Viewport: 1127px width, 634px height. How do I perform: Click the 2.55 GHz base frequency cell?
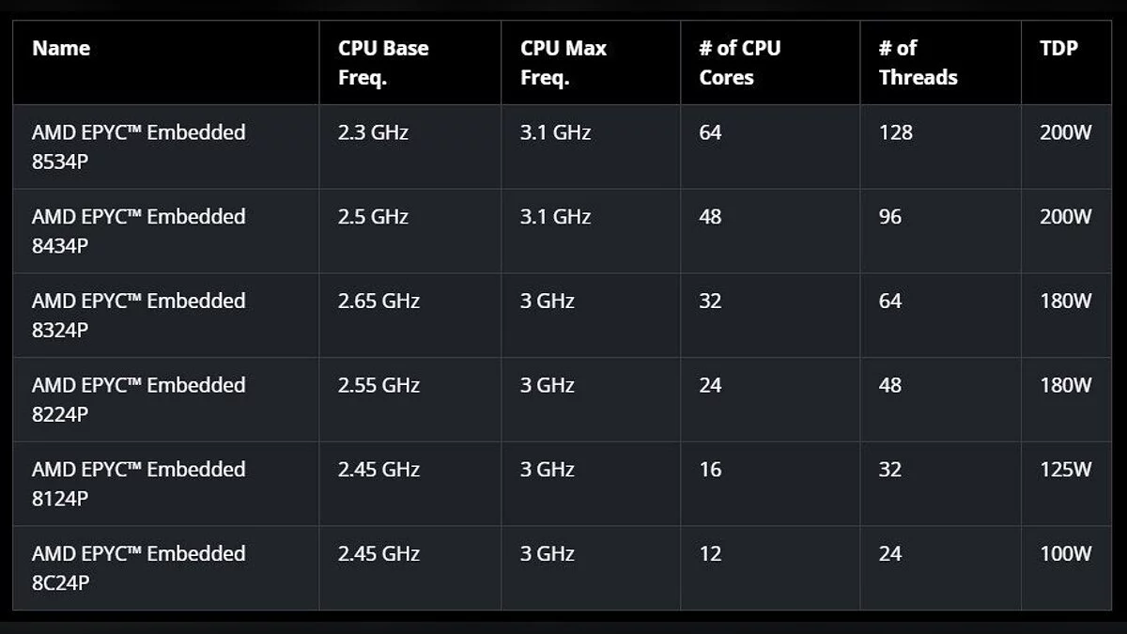point(378,385)
